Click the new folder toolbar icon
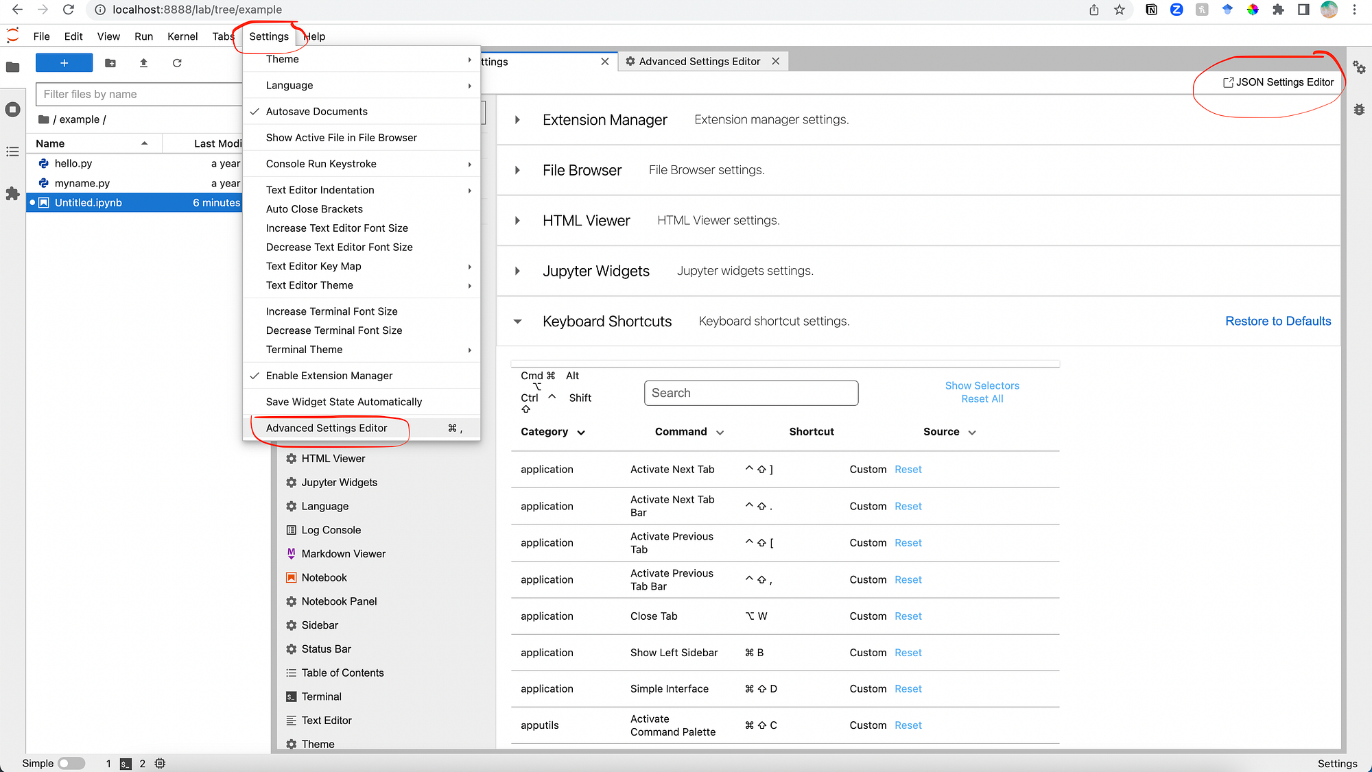Screen dimensions: 1372x772 110,63
